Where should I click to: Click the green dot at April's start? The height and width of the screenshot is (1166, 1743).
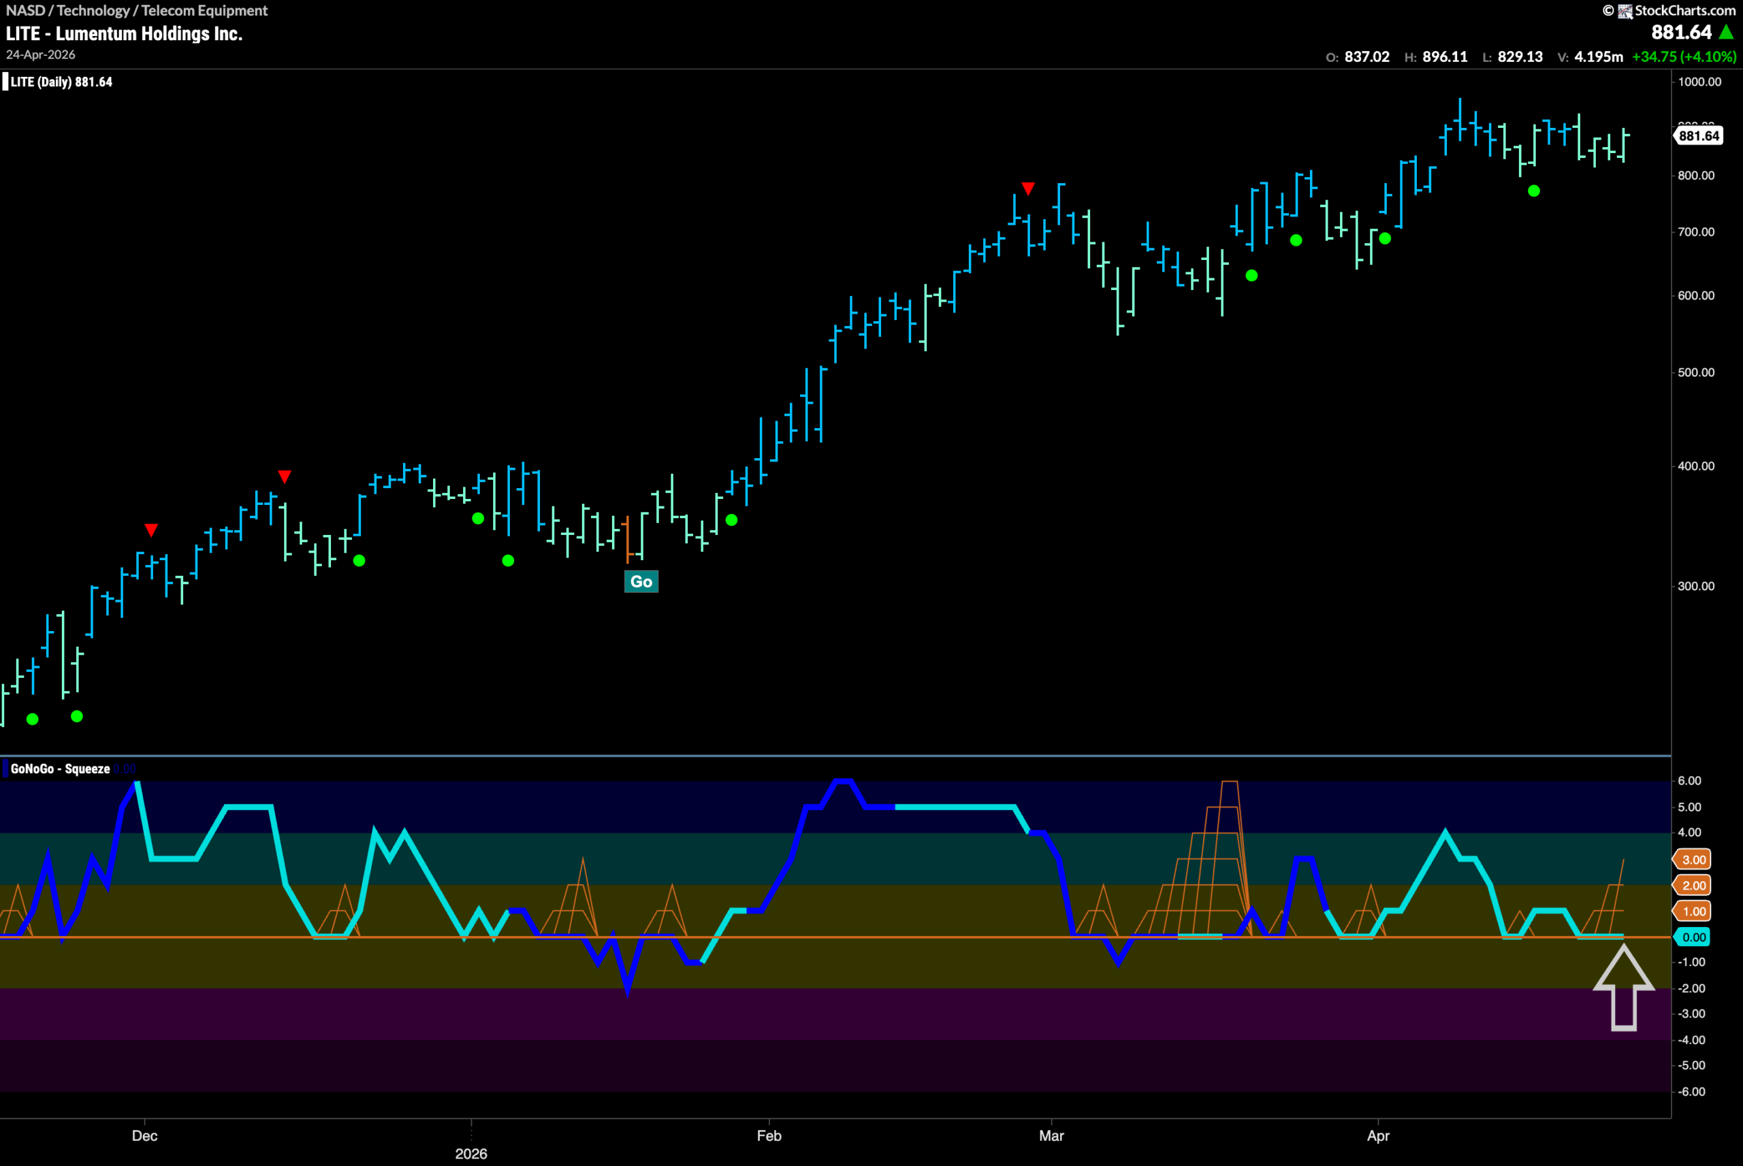(x=1385, y=239)
